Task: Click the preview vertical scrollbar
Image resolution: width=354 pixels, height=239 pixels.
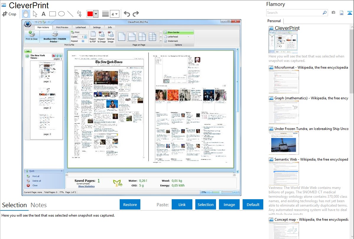Action: click(x=237, y=111)
